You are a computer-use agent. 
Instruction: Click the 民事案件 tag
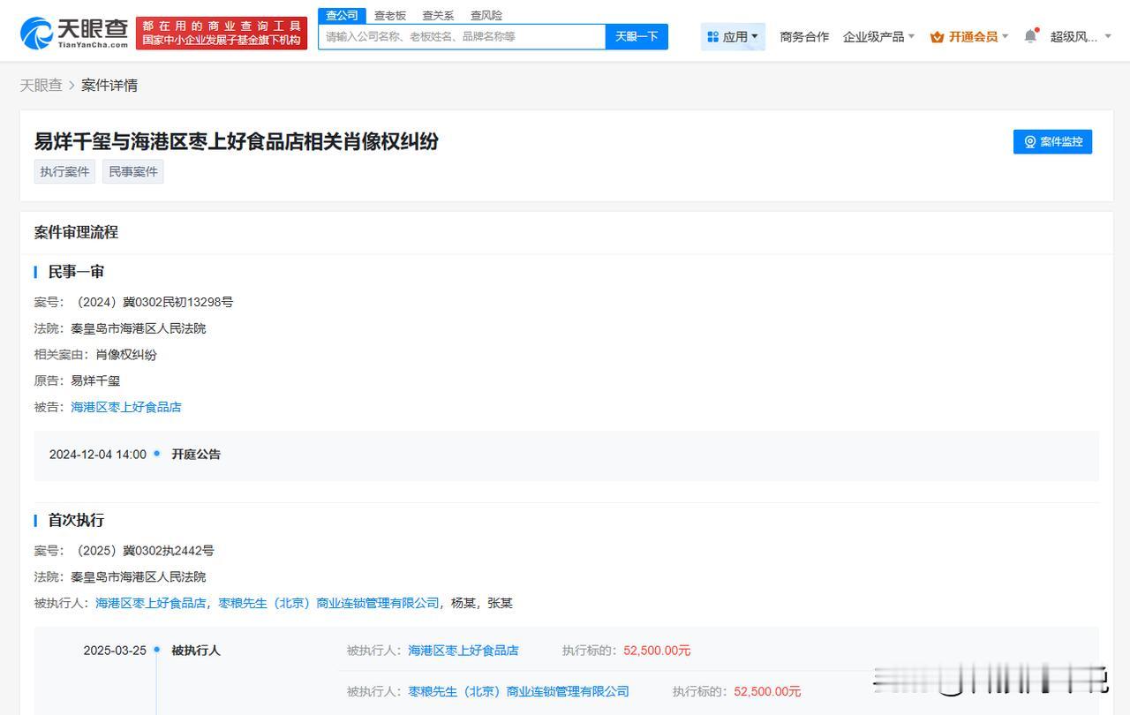(133, 171)
